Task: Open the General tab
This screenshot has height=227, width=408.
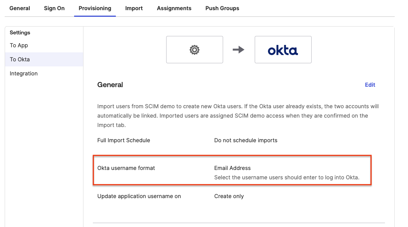Action: [20, 8]
